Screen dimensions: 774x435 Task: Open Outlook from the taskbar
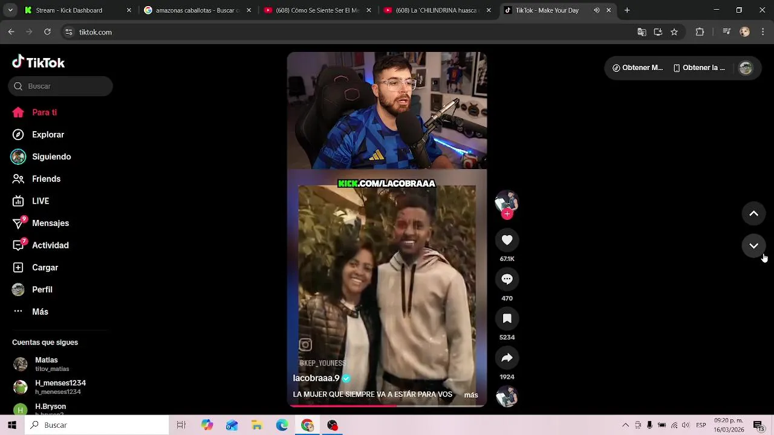click(232, 425)
